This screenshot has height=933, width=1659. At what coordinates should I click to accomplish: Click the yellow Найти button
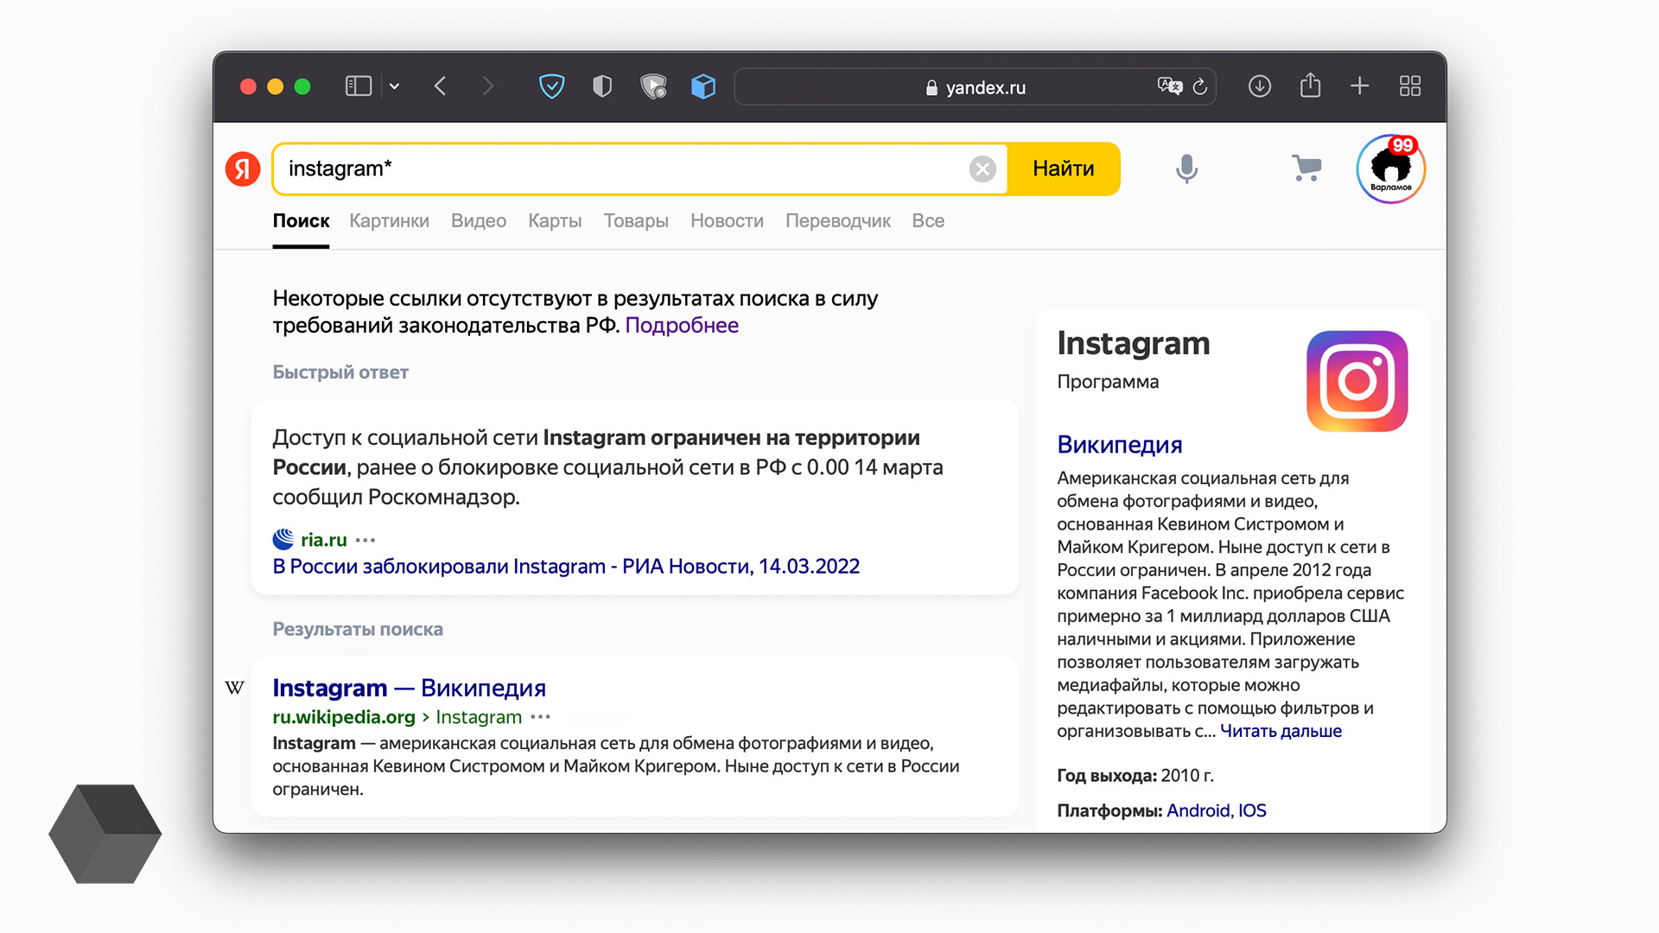[x=1063, y=168]
